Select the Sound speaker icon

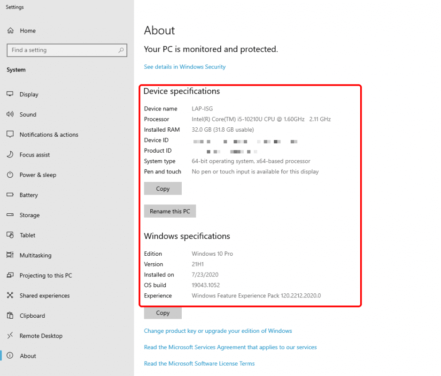tap(10, 114)
